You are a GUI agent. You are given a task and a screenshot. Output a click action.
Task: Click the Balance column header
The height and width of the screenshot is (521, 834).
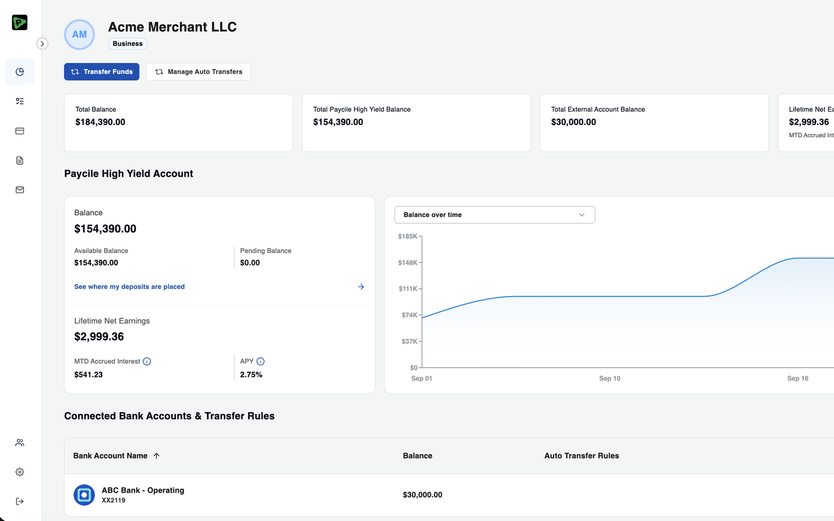click(x=418, y=456)
